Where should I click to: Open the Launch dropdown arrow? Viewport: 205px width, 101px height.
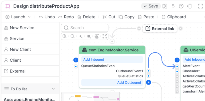click(x=29, y=17)
